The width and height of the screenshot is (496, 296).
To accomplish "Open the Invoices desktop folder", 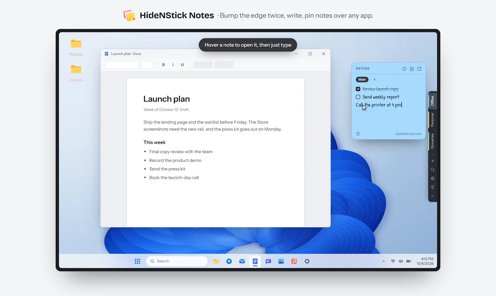I will point(76,73).
